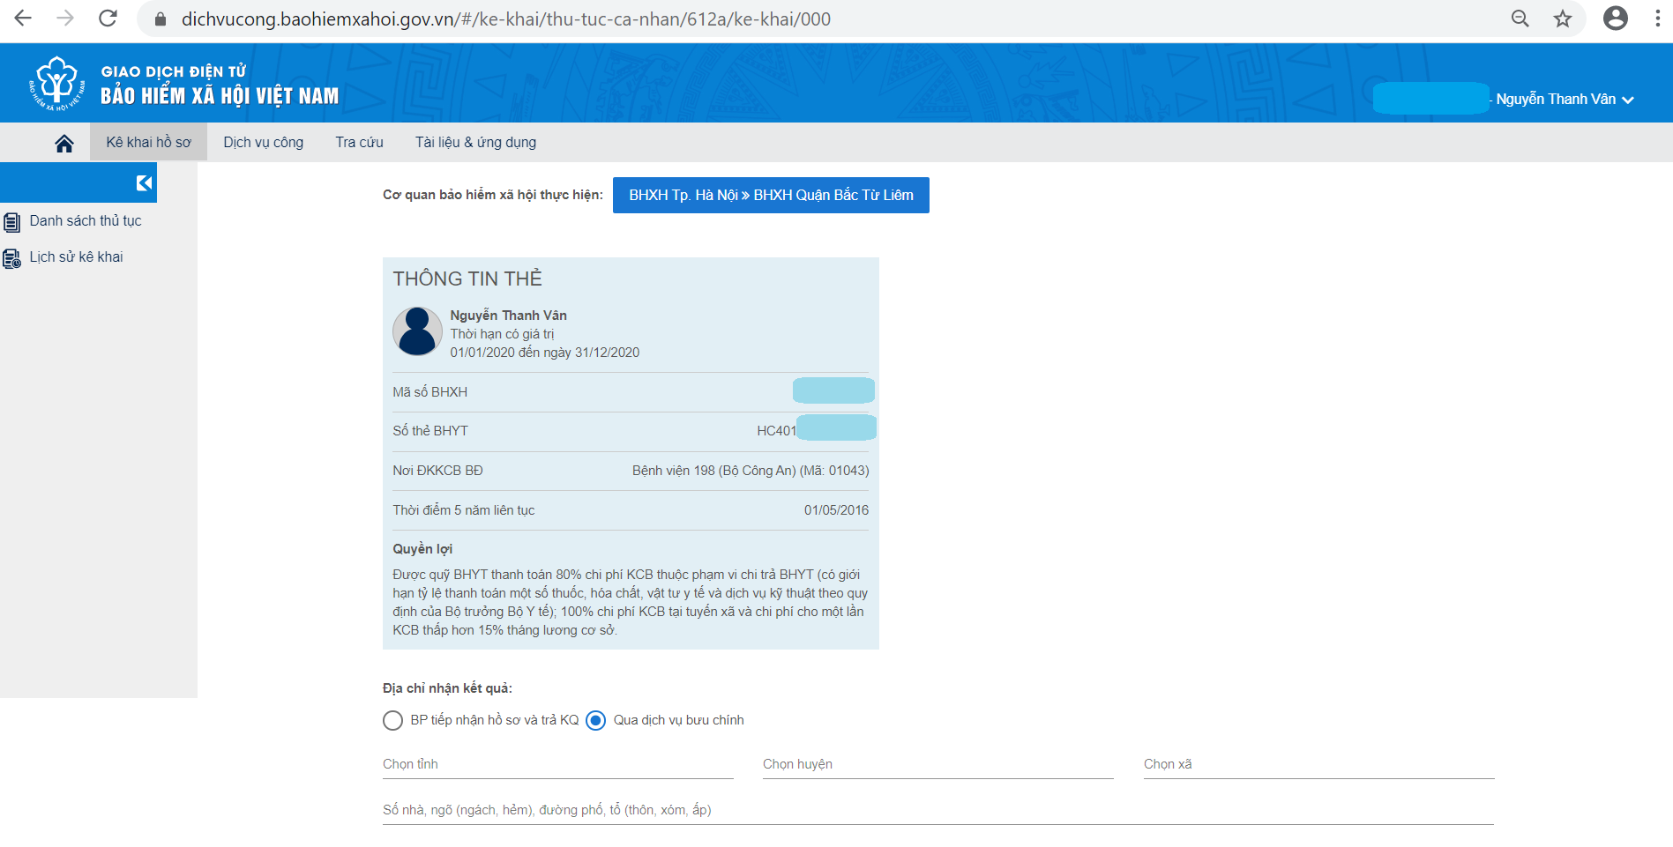Click the validity period 01/01/2020 đến ngày 31/12/2020

pyautogui.click(x=545, y=353)
